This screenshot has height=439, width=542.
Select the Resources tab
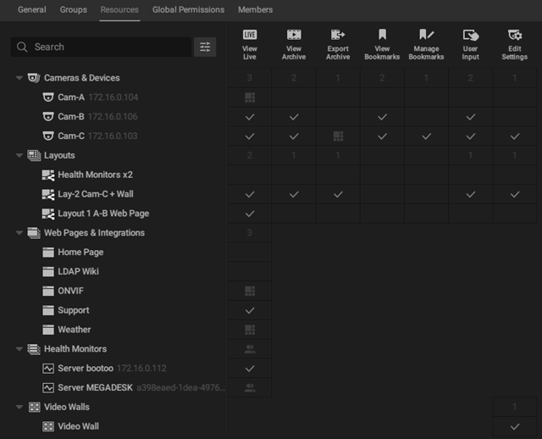coord(119,9)
